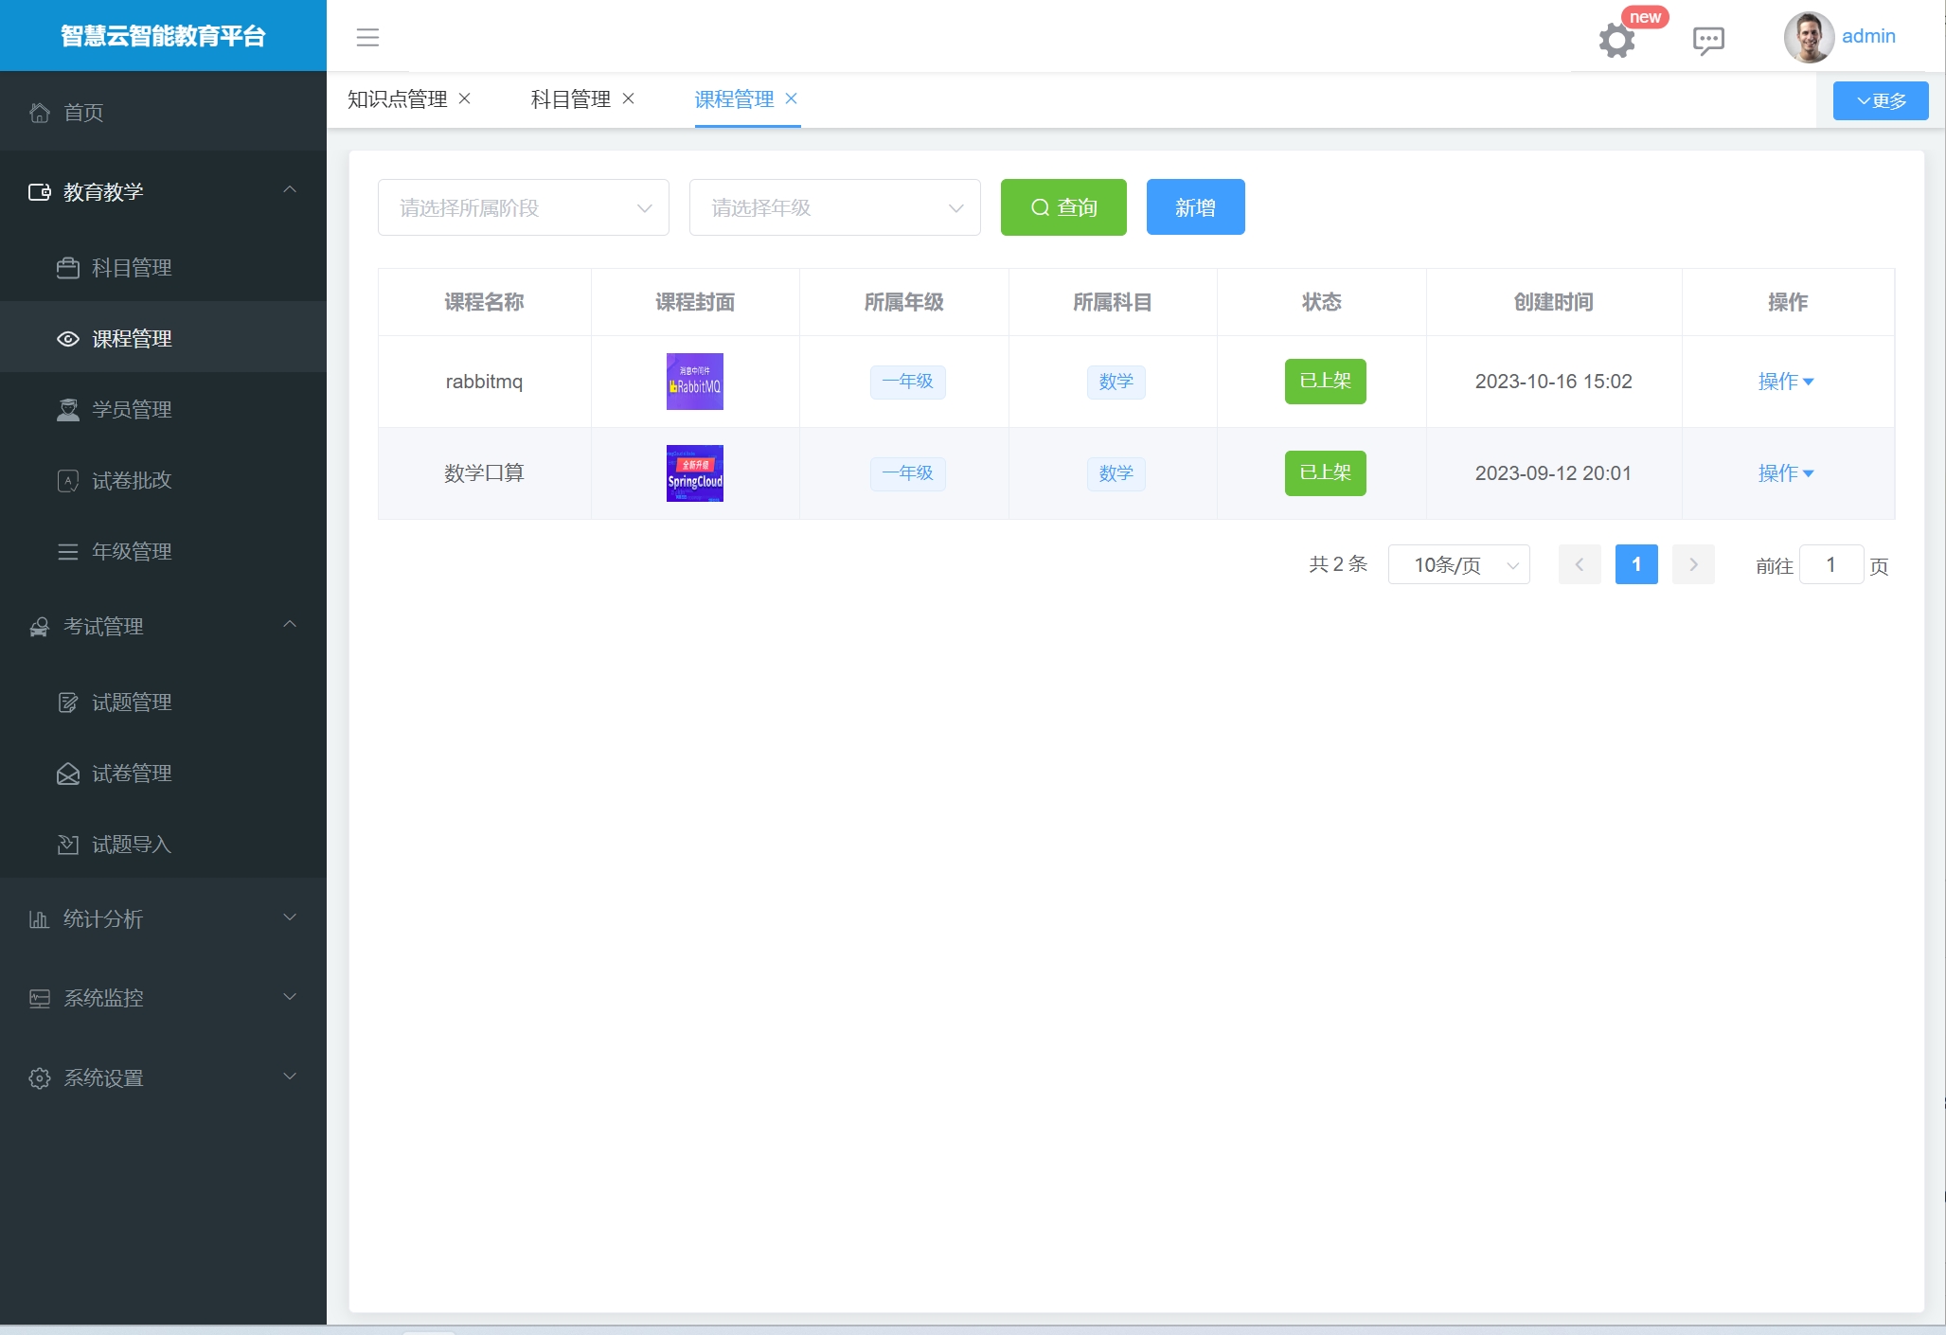Screen dimensions: 1946x1335
Task: Click the 数学口算 course cover thumbnail
Action: pyautogui.click(x=694, y=473)
